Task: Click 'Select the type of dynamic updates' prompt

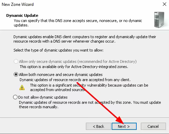Action: (x=58, y=50)
